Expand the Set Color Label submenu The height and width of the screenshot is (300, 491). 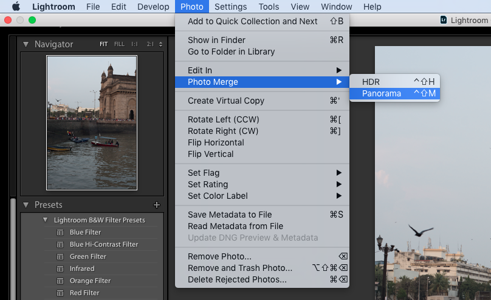pos(262,196)
